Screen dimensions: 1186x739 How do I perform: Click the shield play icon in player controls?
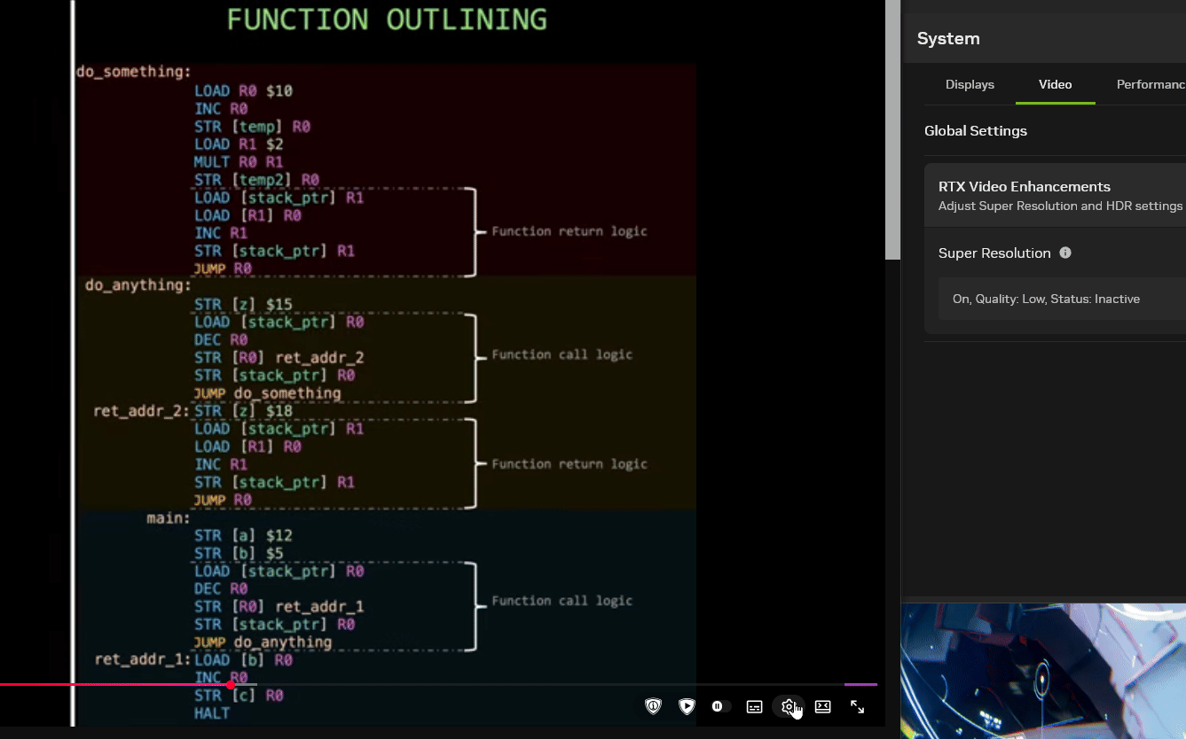[x=687, y=706]
